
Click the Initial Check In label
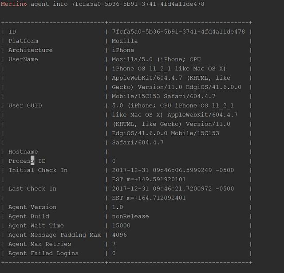click(x=38, y=170)
